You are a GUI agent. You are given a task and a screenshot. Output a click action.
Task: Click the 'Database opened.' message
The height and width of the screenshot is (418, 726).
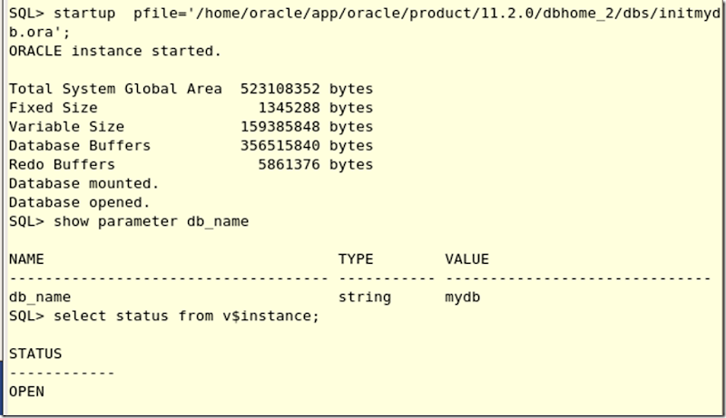79,202
